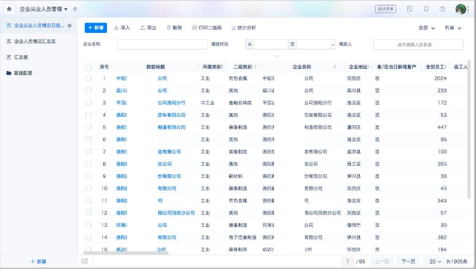Collapse the sidebar with the toggle icon
Viewport: 476px width, 269px height.
84,261
